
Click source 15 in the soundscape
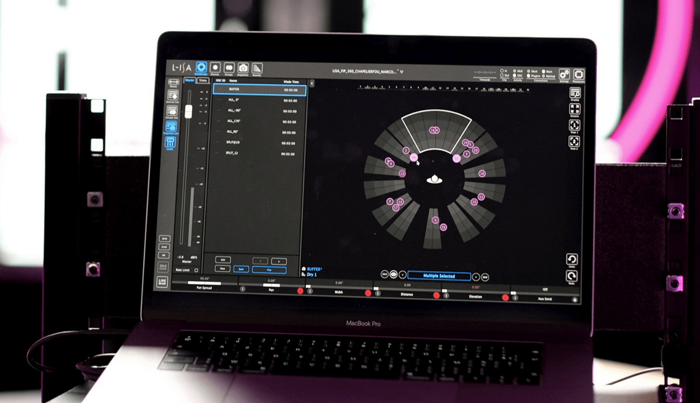coord(443,227)
